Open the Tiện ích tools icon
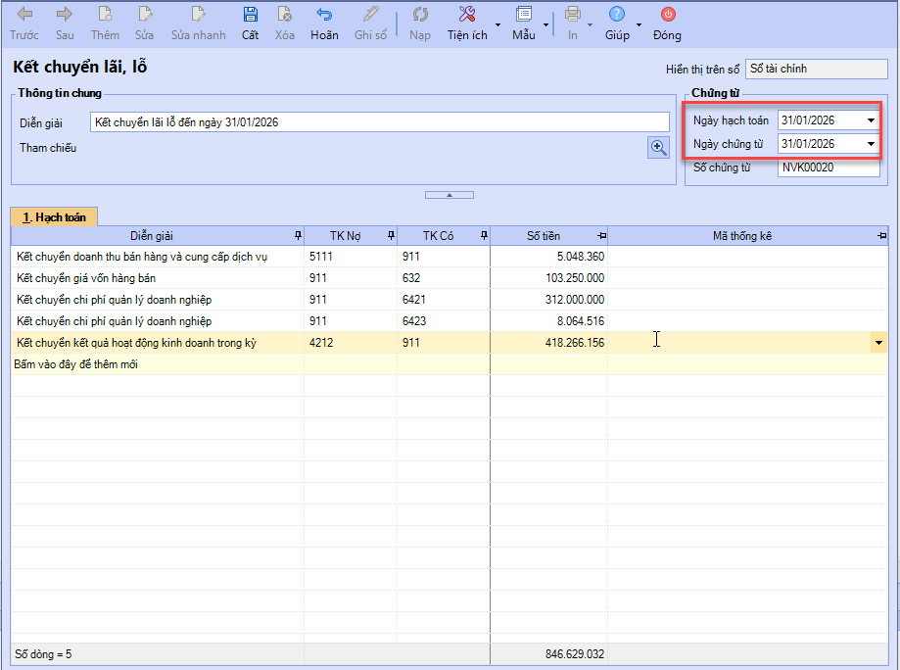 tap(467, 15)
